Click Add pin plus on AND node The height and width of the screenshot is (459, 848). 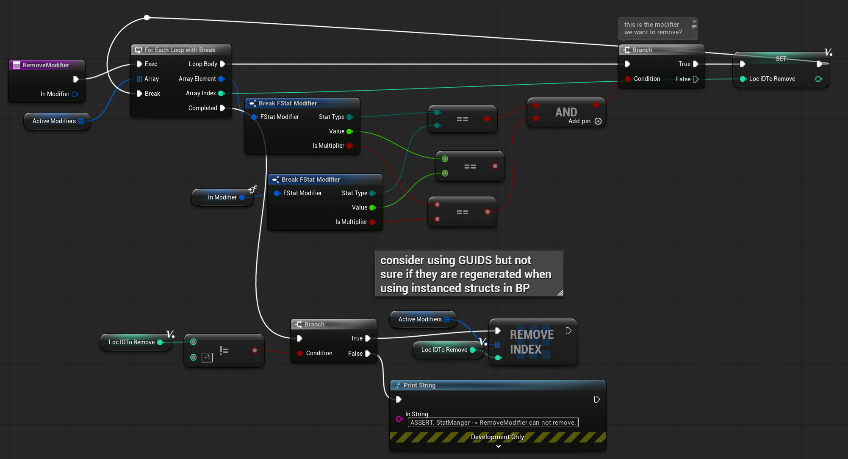pos(598,121)
